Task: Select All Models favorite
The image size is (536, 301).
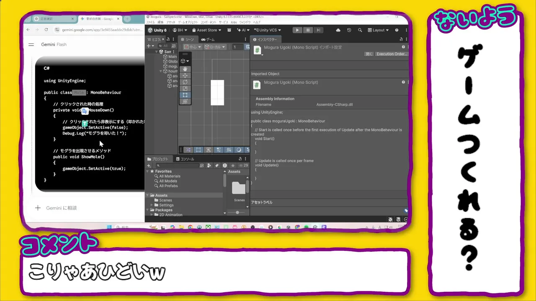Action: click(x=165, y=181)
